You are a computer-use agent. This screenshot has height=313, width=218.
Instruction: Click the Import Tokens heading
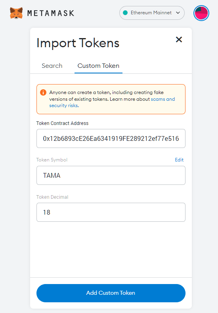(x=78, y=43)
